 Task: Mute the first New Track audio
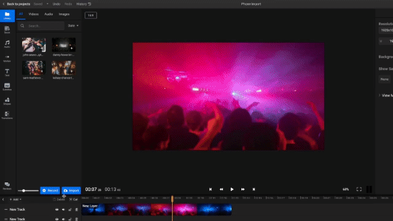tap(63, 209)
